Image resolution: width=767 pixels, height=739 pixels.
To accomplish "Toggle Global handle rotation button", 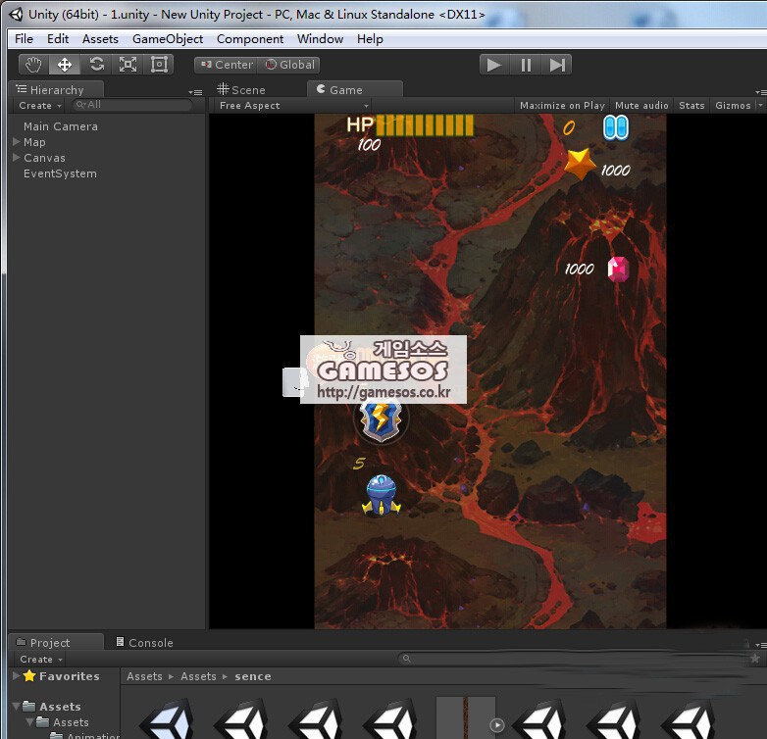I will (288, 65).
